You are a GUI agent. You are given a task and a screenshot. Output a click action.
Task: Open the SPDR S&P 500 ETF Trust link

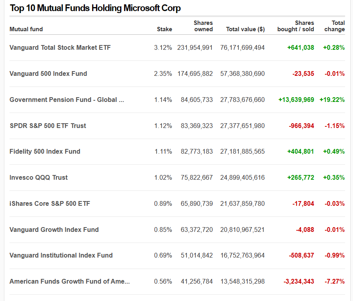pos(48,126)
